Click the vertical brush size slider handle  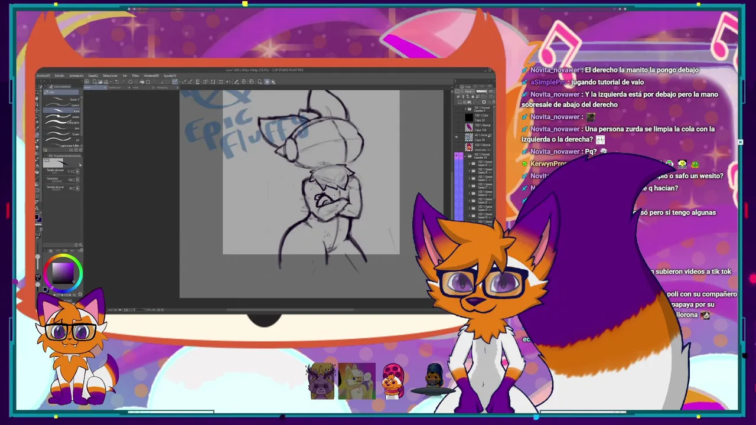[38, 256]
